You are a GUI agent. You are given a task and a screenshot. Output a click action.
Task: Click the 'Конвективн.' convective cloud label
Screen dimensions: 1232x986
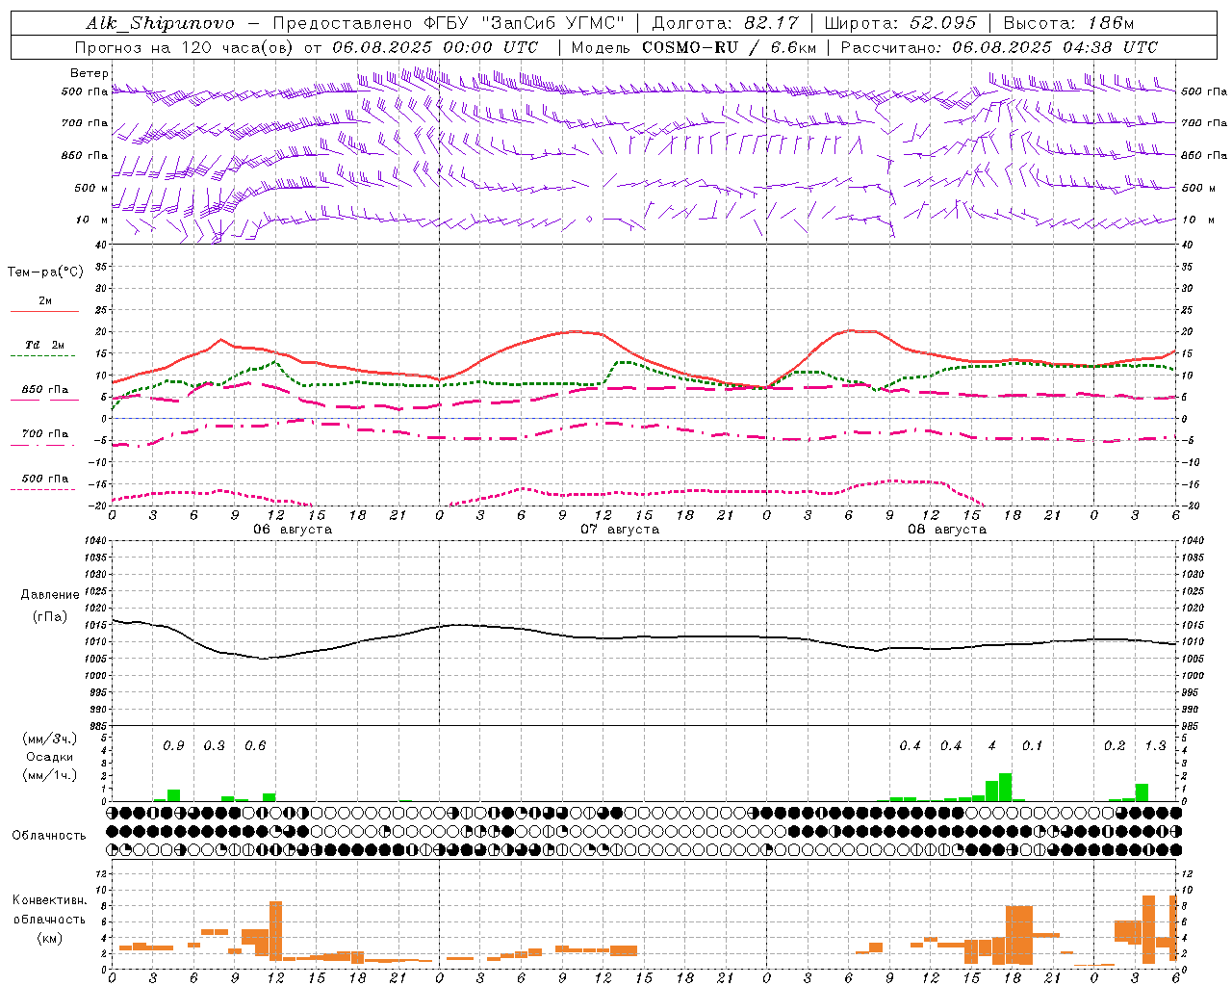tap(50, 900)
